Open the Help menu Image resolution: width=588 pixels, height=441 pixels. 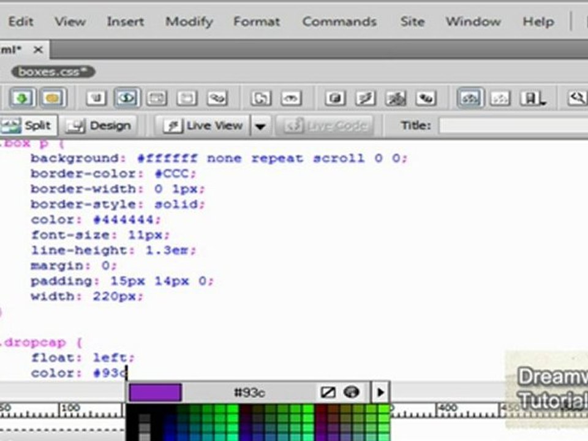point(538,21)
